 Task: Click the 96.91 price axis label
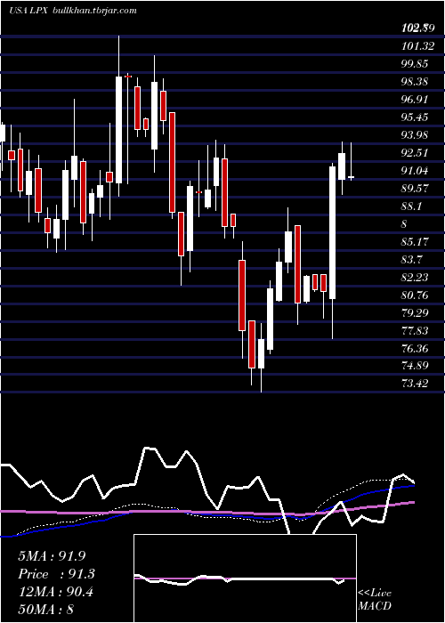417,100
